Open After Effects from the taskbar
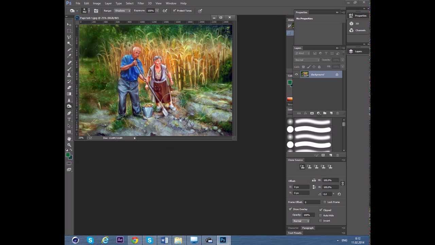 (120, 240)
